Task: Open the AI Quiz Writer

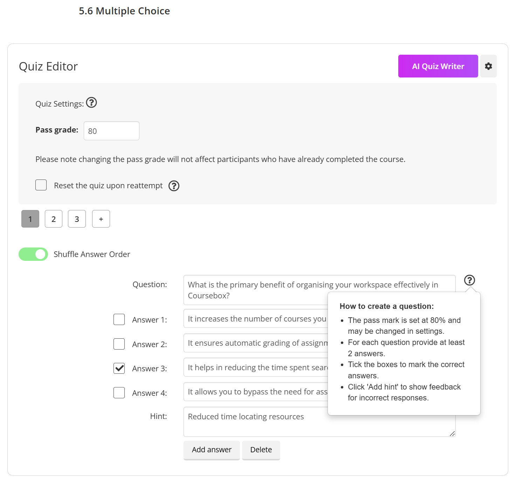Action: pos(438,66)
